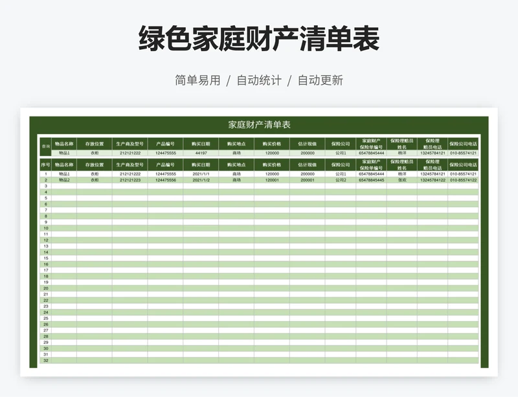Screen dimensions: 518x397
Task: Select 物品1 cell in the 查询 result row
Action: tap(64, 153)
